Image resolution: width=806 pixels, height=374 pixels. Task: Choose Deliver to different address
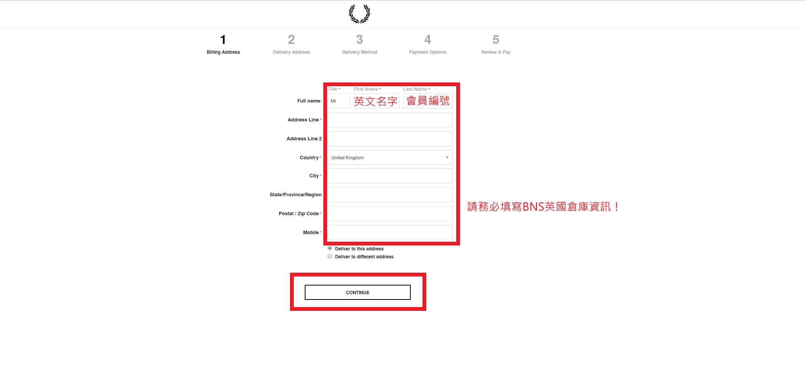coord(330,256)
